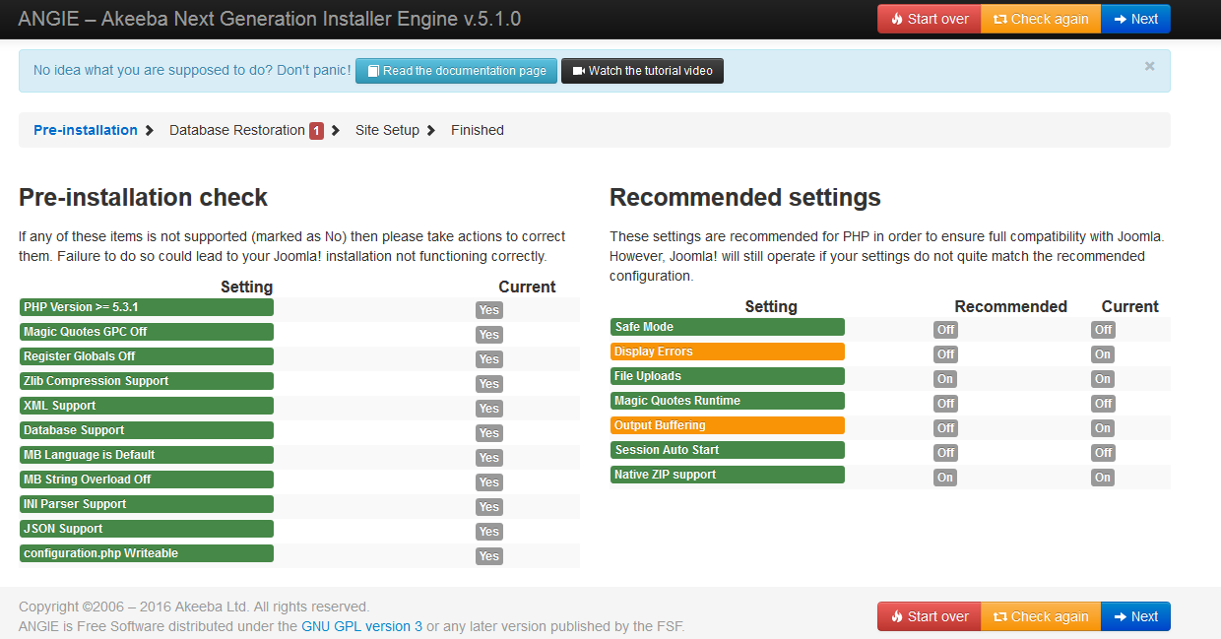Click the top Check again button

point(1041,19)
